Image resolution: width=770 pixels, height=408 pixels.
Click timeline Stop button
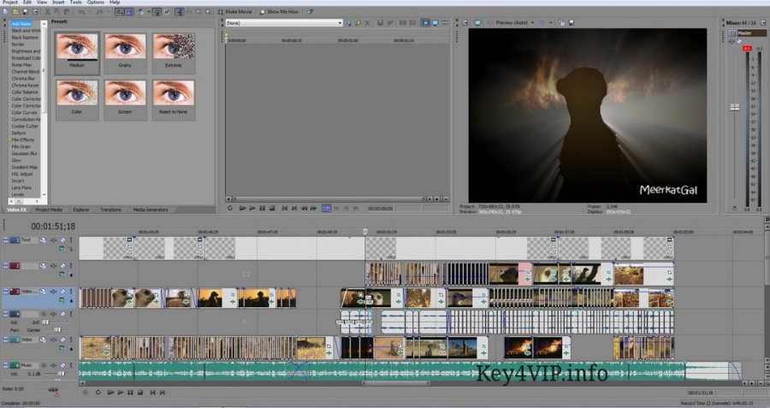click(140, 393)
